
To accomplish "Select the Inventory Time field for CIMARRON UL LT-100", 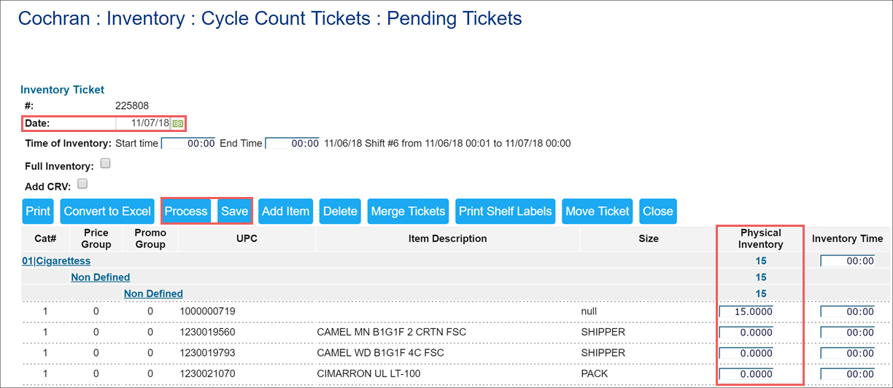I will [x=847, y=373].
